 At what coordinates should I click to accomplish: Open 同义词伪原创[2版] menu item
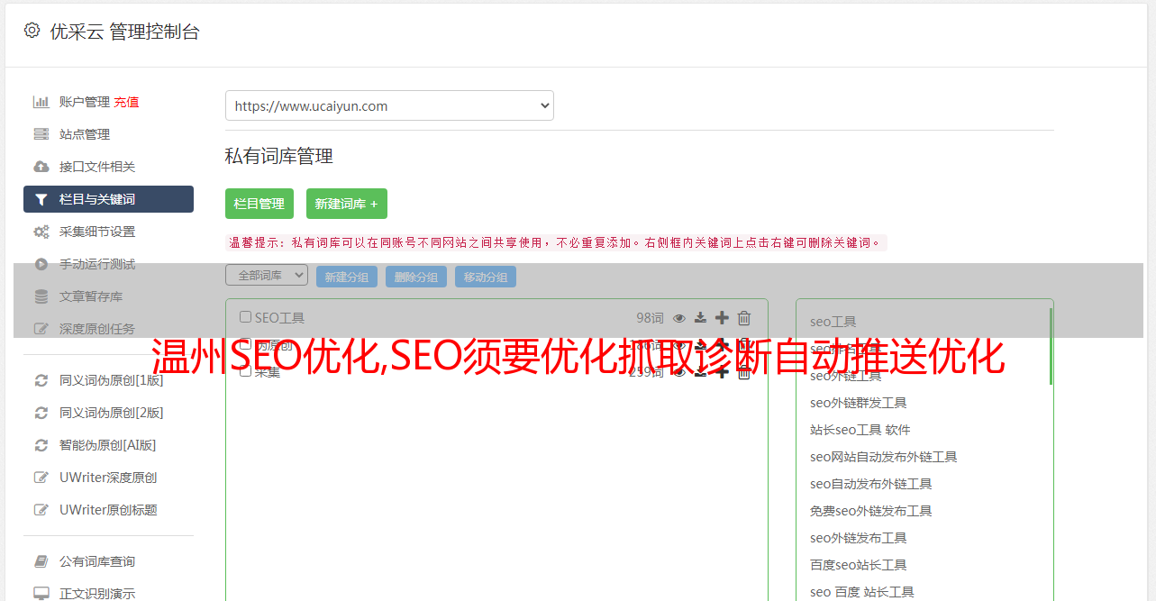(112, 413)
